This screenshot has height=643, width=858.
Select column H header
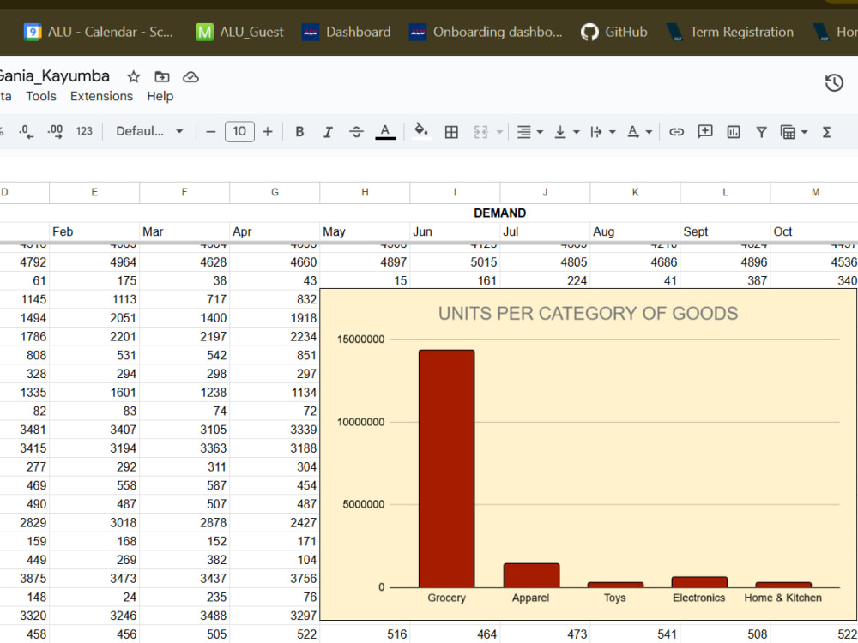365,192
